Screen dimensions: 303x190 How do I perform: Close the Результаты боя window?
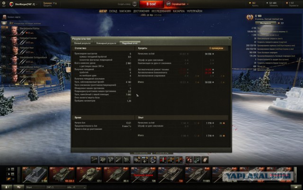[230, 38]
